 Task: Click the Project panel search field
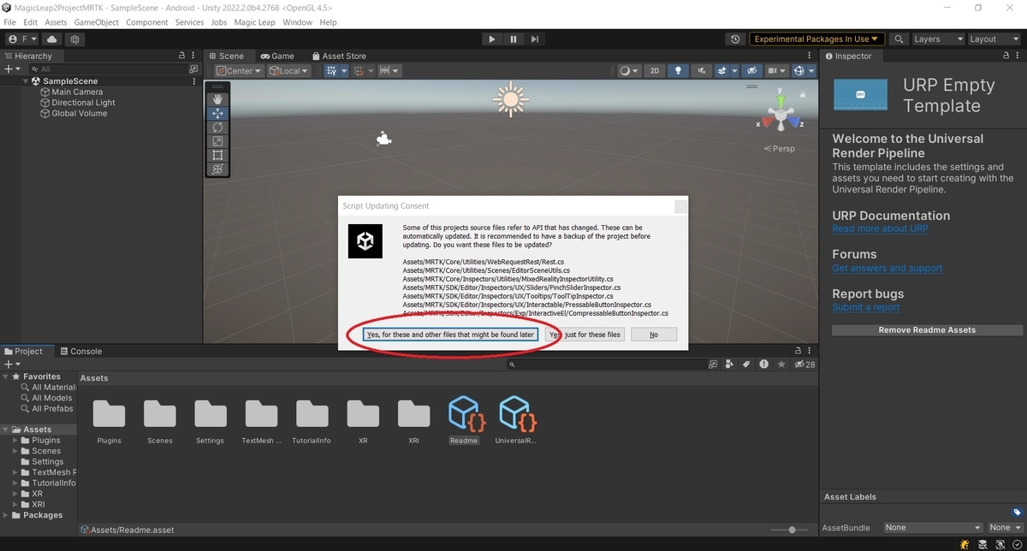606,364
